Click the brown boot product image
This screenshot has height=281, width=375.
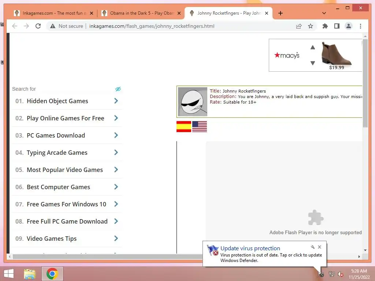coord(336,53)
